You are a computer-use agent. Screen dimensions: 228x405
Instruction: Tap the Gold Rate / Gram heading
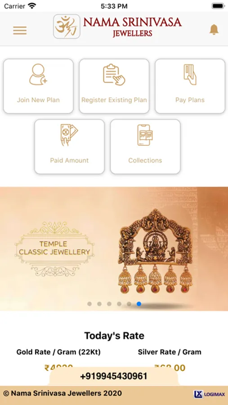click(58, 352)
